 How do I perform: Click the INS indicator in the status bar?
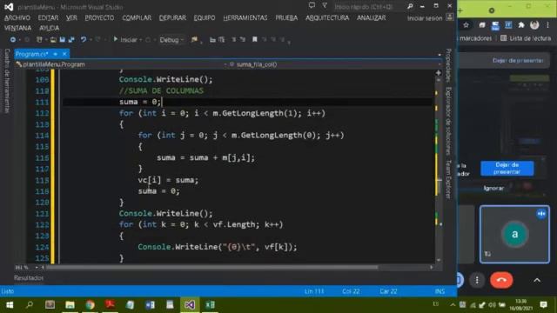(x=440, y=291)
